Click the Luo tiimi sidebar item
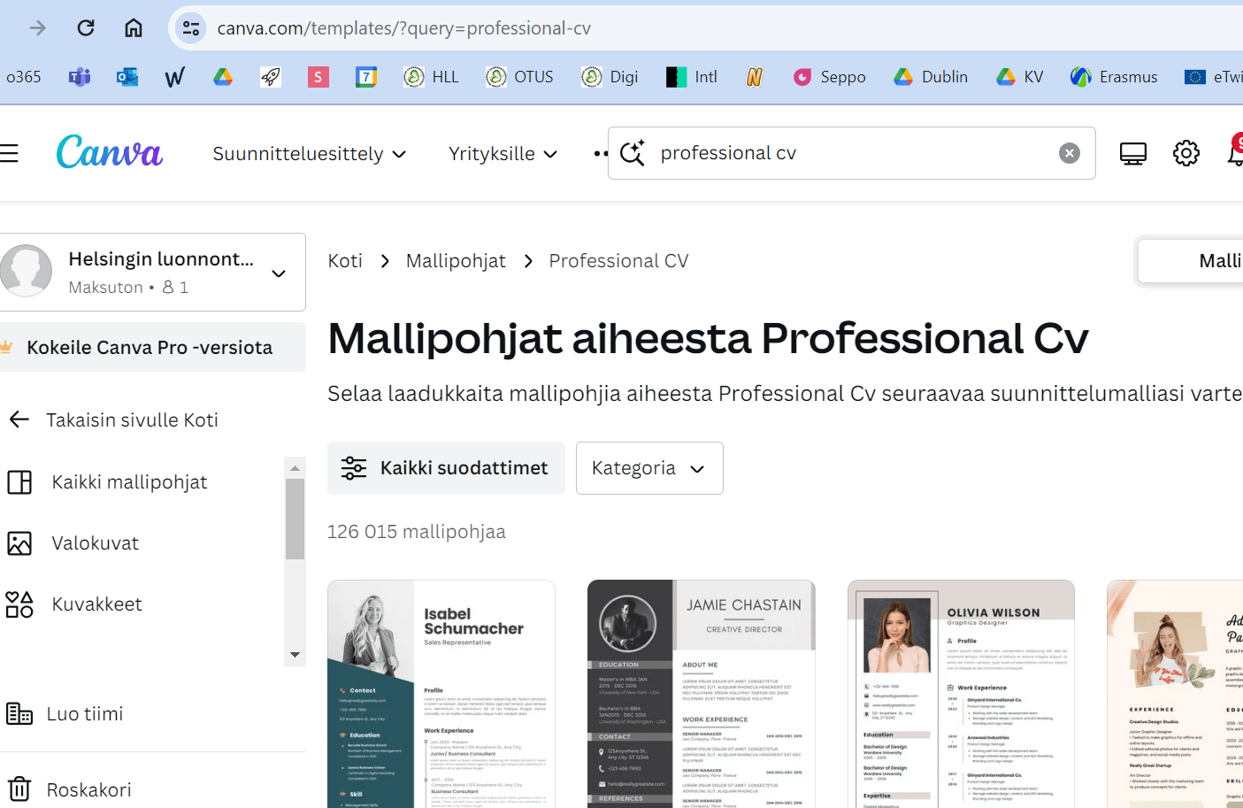 65,713
